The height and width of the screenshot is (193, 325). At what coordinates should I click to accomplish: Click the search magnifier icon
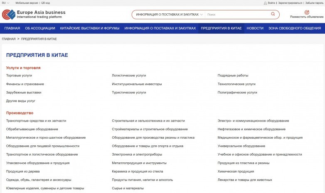[x=273, y=14]
